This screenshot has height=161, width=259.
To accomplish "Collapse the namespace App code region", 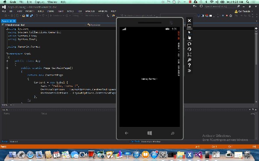I will coord(7,54).
